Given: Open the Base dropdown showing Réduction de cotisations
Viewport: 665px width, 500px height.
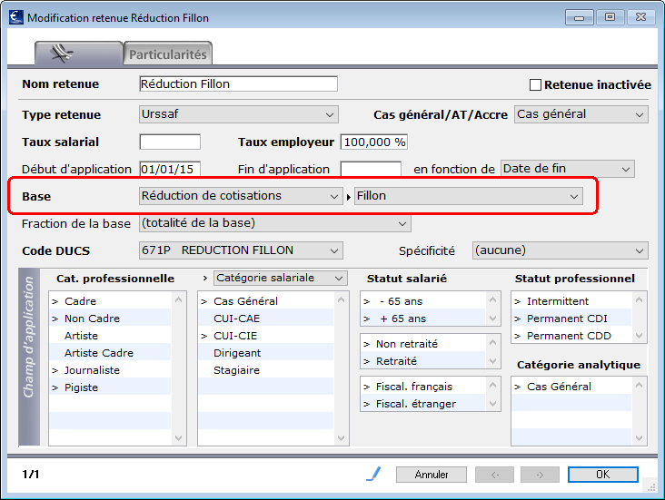Looking at the screenshot, I should coord(241,196).
